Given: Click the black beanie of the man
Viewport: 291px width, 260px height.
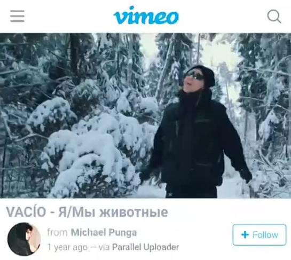Looking at the screenshot, I should (x=204, y=73).
